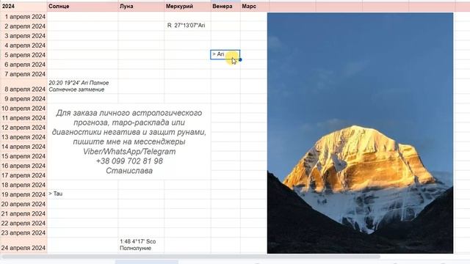
Task: Select the 'Солнце' column header cell
Action: [82, 7]
